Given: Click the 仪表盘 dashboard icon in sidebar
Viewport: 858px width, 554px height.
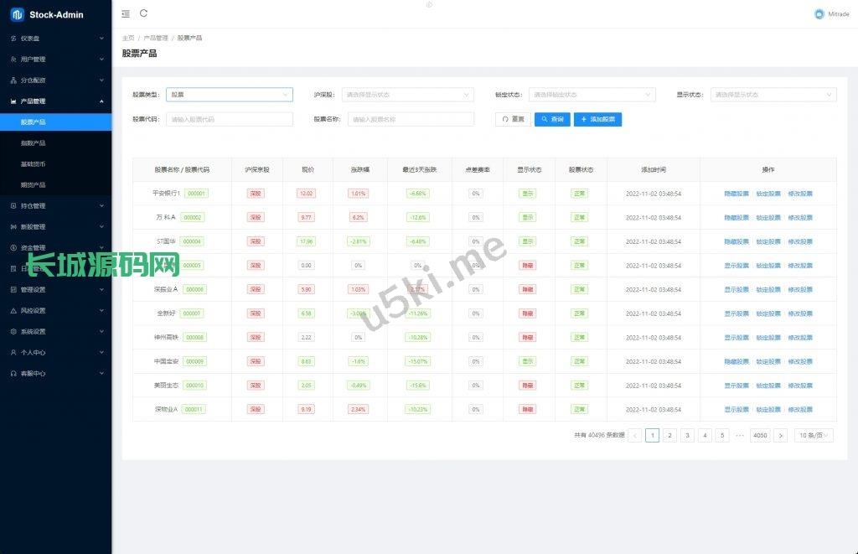Looking at the screenshot, I should [13, 39].
